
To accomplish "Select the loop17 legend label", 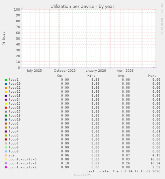I will pyautogui.click(x=15, y=112).
